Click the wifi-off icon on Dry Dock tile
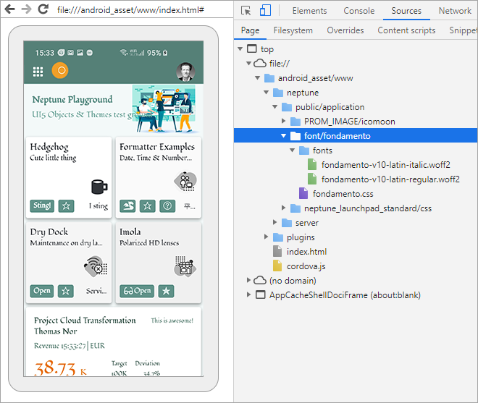The width and height of the screenshot is (478, 403). pos(96,266)
